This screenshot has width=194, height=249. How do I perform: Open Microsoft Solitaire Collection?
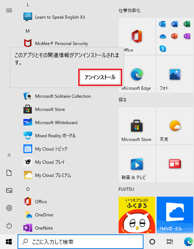point(57,96)
